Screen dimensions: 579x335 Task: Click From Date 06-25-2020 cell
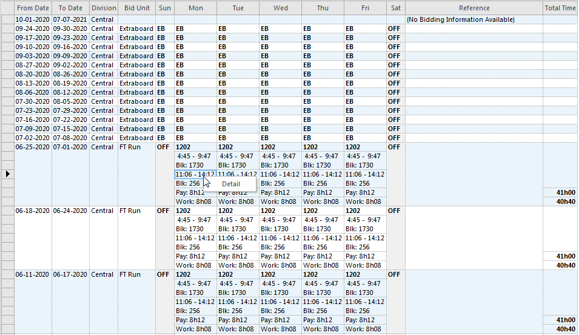33,147
